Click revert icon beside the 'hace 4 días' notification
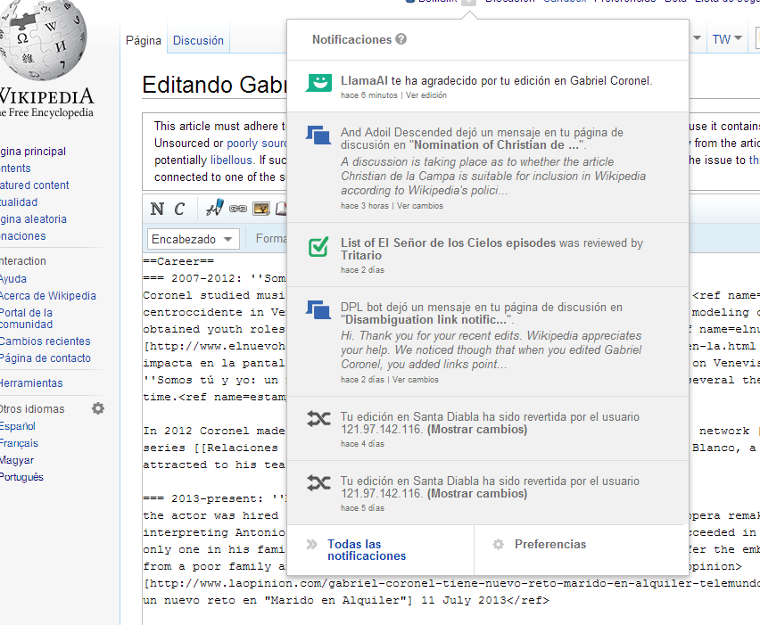The image size is (760, 625). tap(318, 419)
